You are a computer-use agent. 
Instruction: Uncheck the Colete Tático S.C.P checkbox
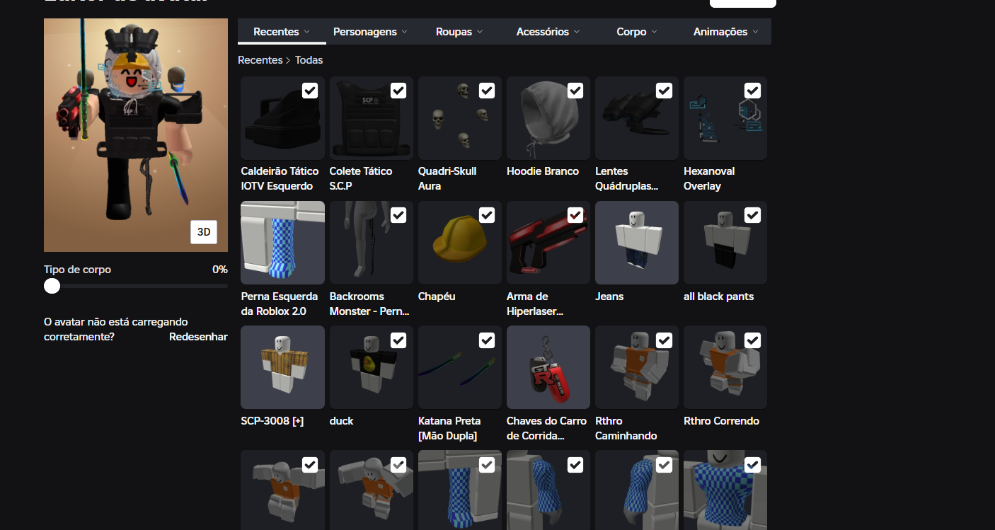(398, 91)
